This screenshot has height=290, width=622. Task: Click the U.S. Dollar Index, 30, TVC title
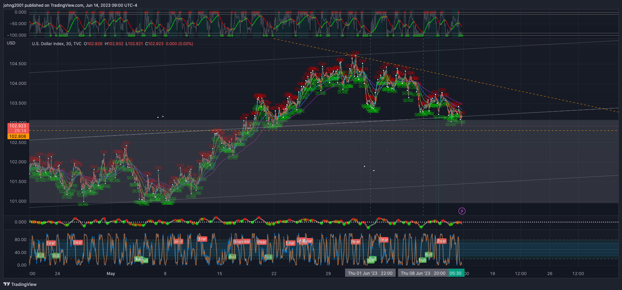coord(57,44)
